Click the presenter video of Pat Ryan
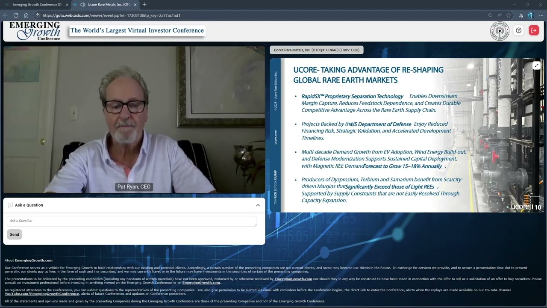The height and width of the screenshot is (308, 547). pos(134,120)
